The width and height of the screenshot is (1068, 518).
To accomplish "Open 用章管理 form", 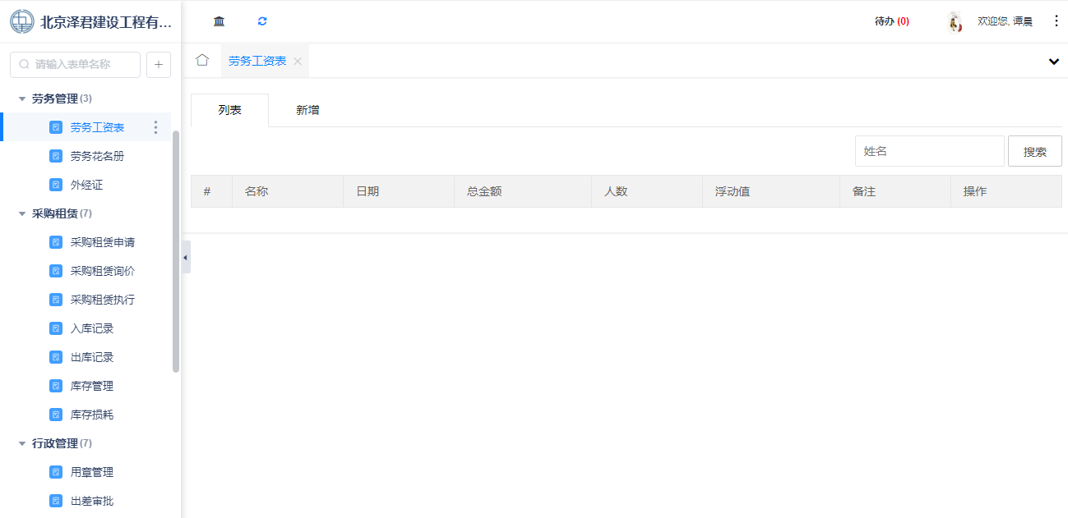I will click(92, 472).
